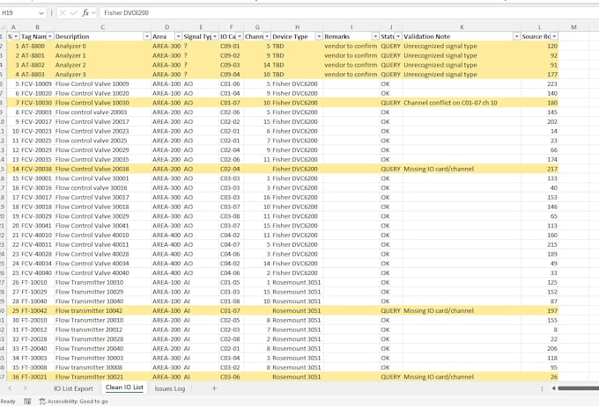
Task: Open the Device Type column filter dropdown
Action: (x=319, y=36)
